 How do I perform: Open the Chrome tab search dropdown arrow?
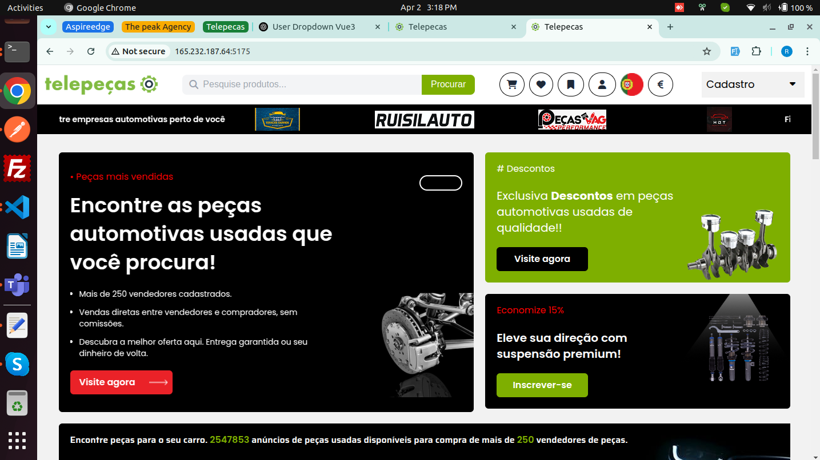pos(49,27)
